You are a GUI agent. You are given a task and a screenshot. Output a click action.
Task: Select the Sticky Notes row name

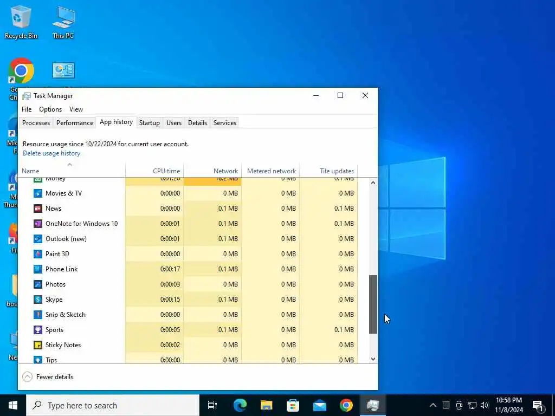tap(63, 345)
